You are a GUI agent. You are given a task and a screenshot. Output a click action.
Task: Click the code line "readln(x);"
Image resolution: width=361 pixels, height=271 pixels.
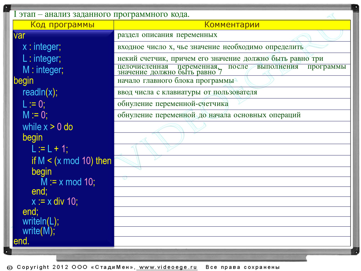(40, 92)
